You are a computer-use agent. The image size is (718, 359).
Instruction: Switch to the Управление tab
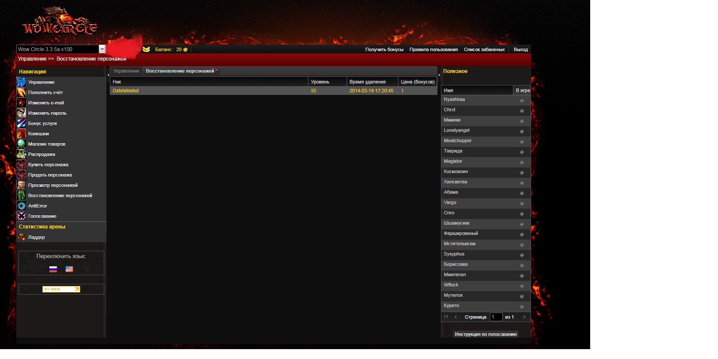(x=126, y=71)
